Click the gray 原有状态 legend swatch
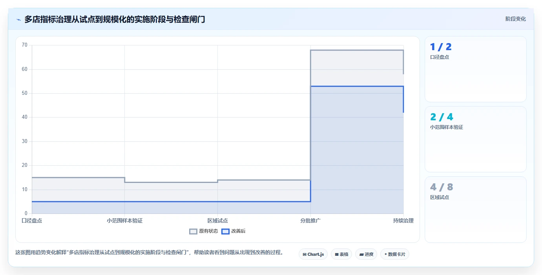Viewport: 542px width, 275px height. 193,231
